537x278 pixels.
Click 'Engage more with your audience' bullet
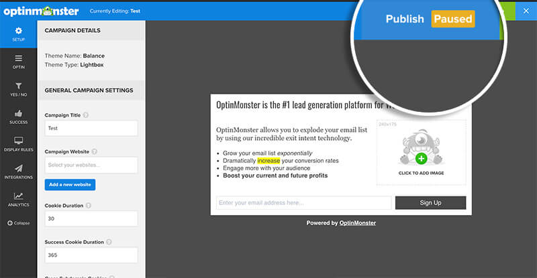[x=266, y=168]
